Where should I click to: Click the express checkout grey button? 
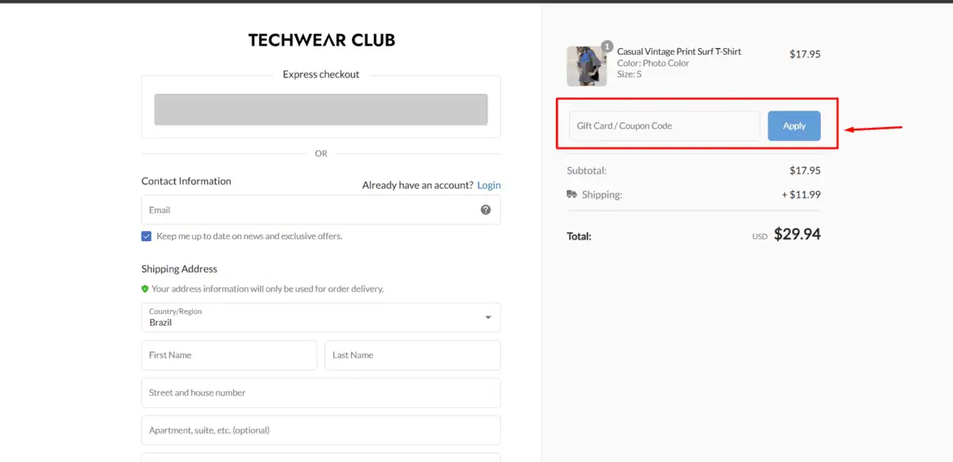click(x=321, y=110)
